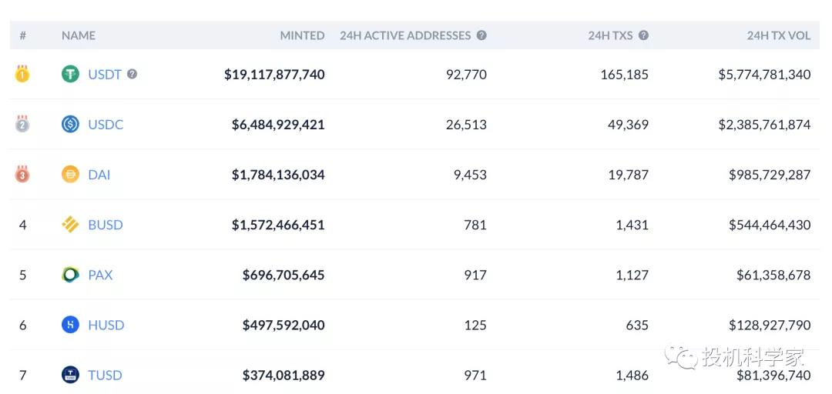Open the USDC token link
832x394 pixels.
(106, 125)
